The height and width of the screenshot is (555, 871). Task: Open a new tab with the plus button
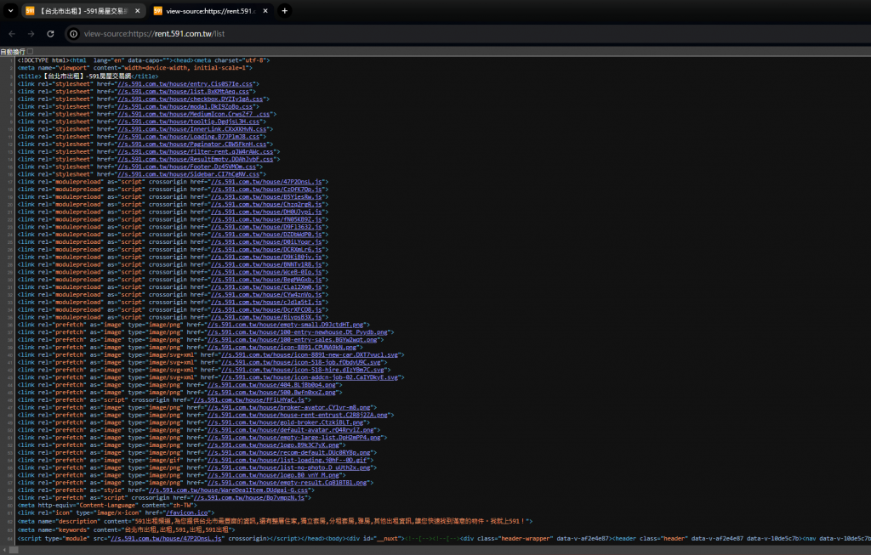click(284, 10)
